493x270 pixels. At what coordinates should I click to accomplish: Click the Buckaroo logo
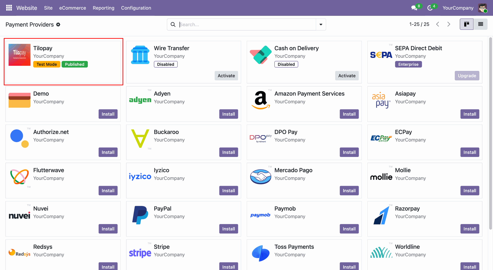point(140,138)
